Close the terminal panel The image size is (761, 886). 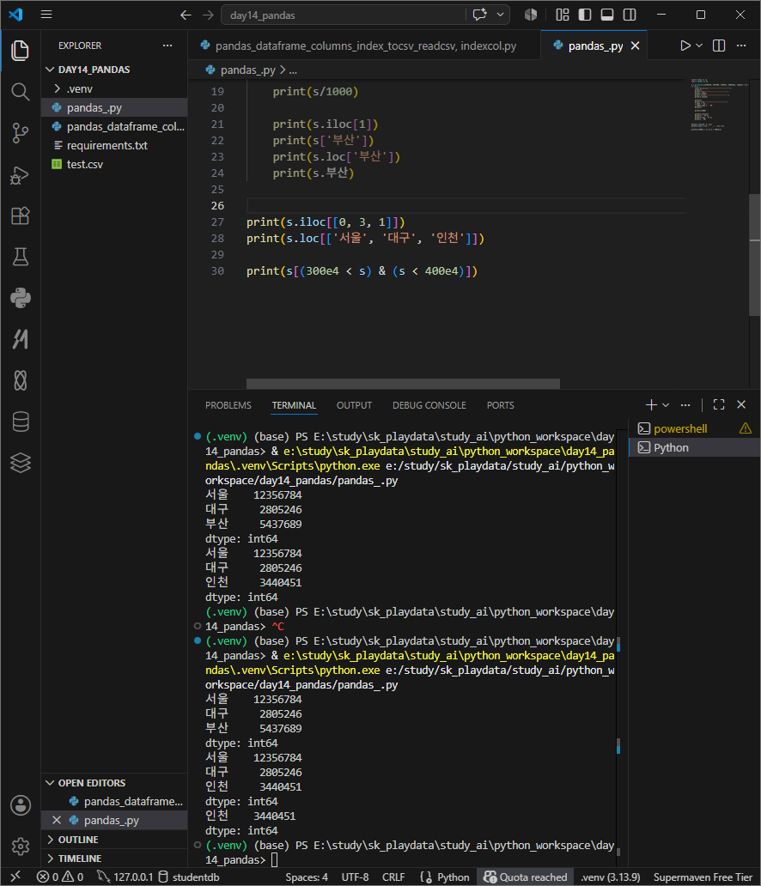pos(741,404)
